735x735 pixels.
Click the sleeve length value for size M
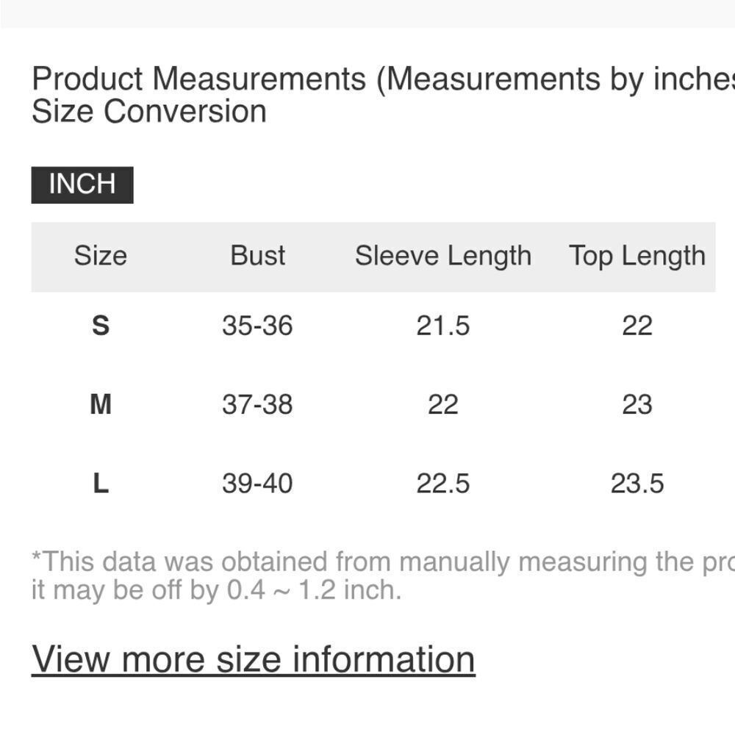[x=442, y=404]
